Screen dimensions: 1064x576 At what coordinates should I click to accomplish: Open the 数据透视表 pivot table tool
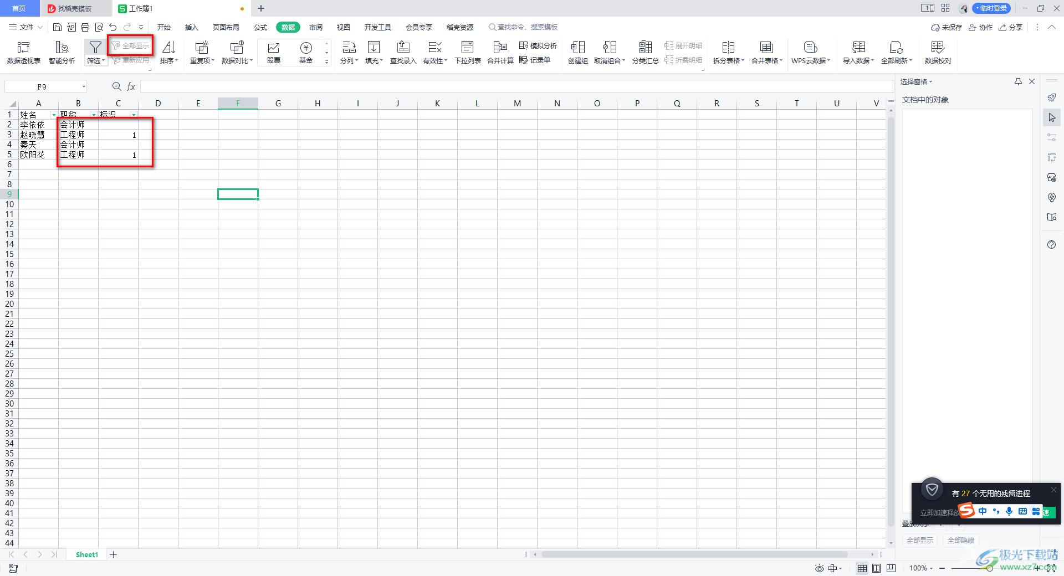tap(24, 53)
